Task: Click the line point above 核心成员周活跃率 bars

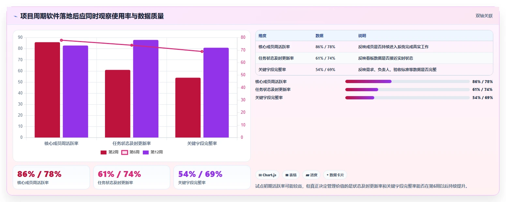Action: [61, 40]
